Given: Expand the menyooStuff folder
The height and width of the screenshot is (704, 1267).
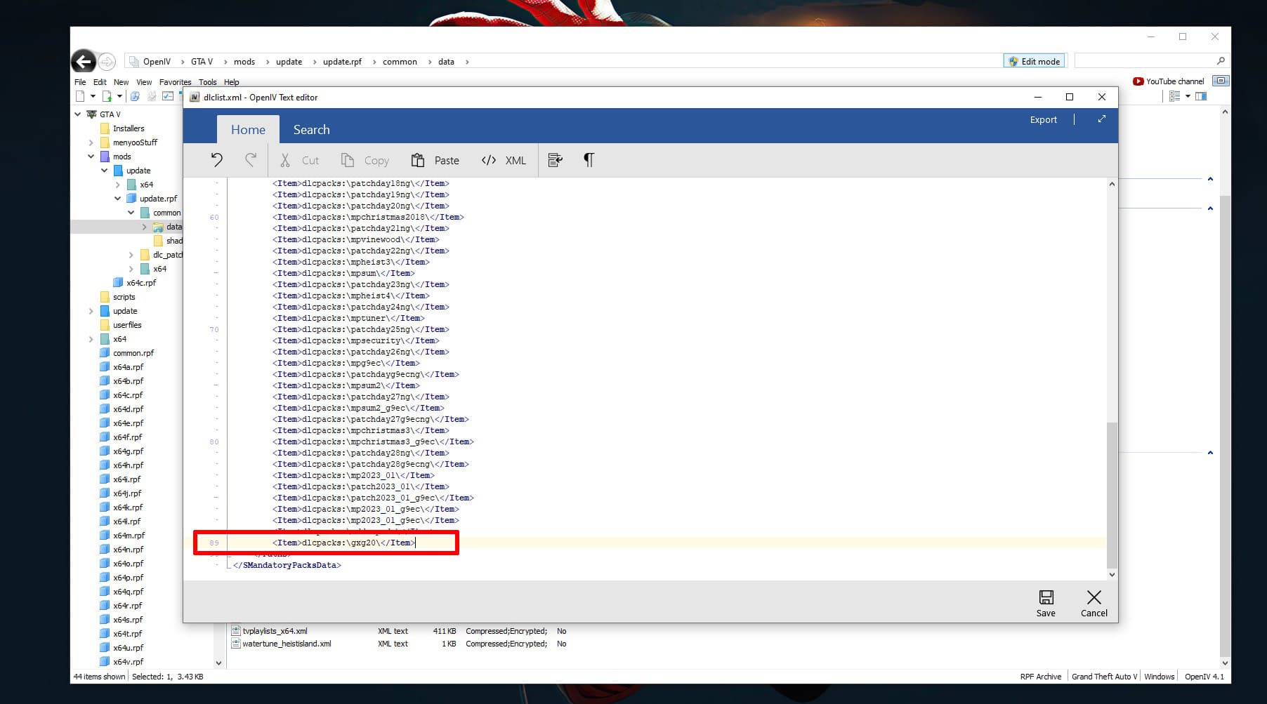Looking at the screenshot, I should [91, 142].
